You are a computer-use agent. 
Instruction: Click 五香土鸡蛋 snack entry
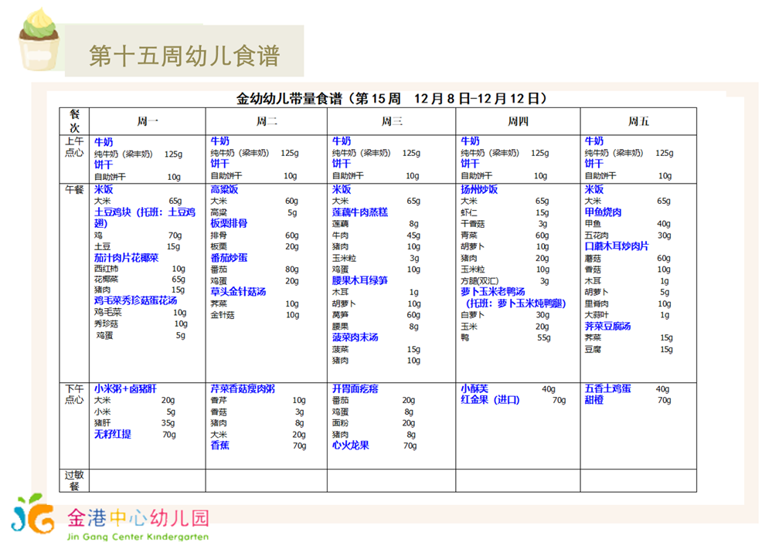click(x=607, y=388)
